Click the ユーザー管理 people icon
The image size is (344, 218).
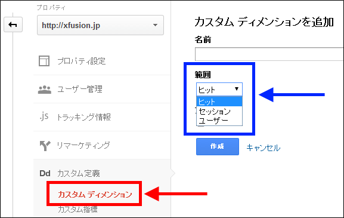45,90
